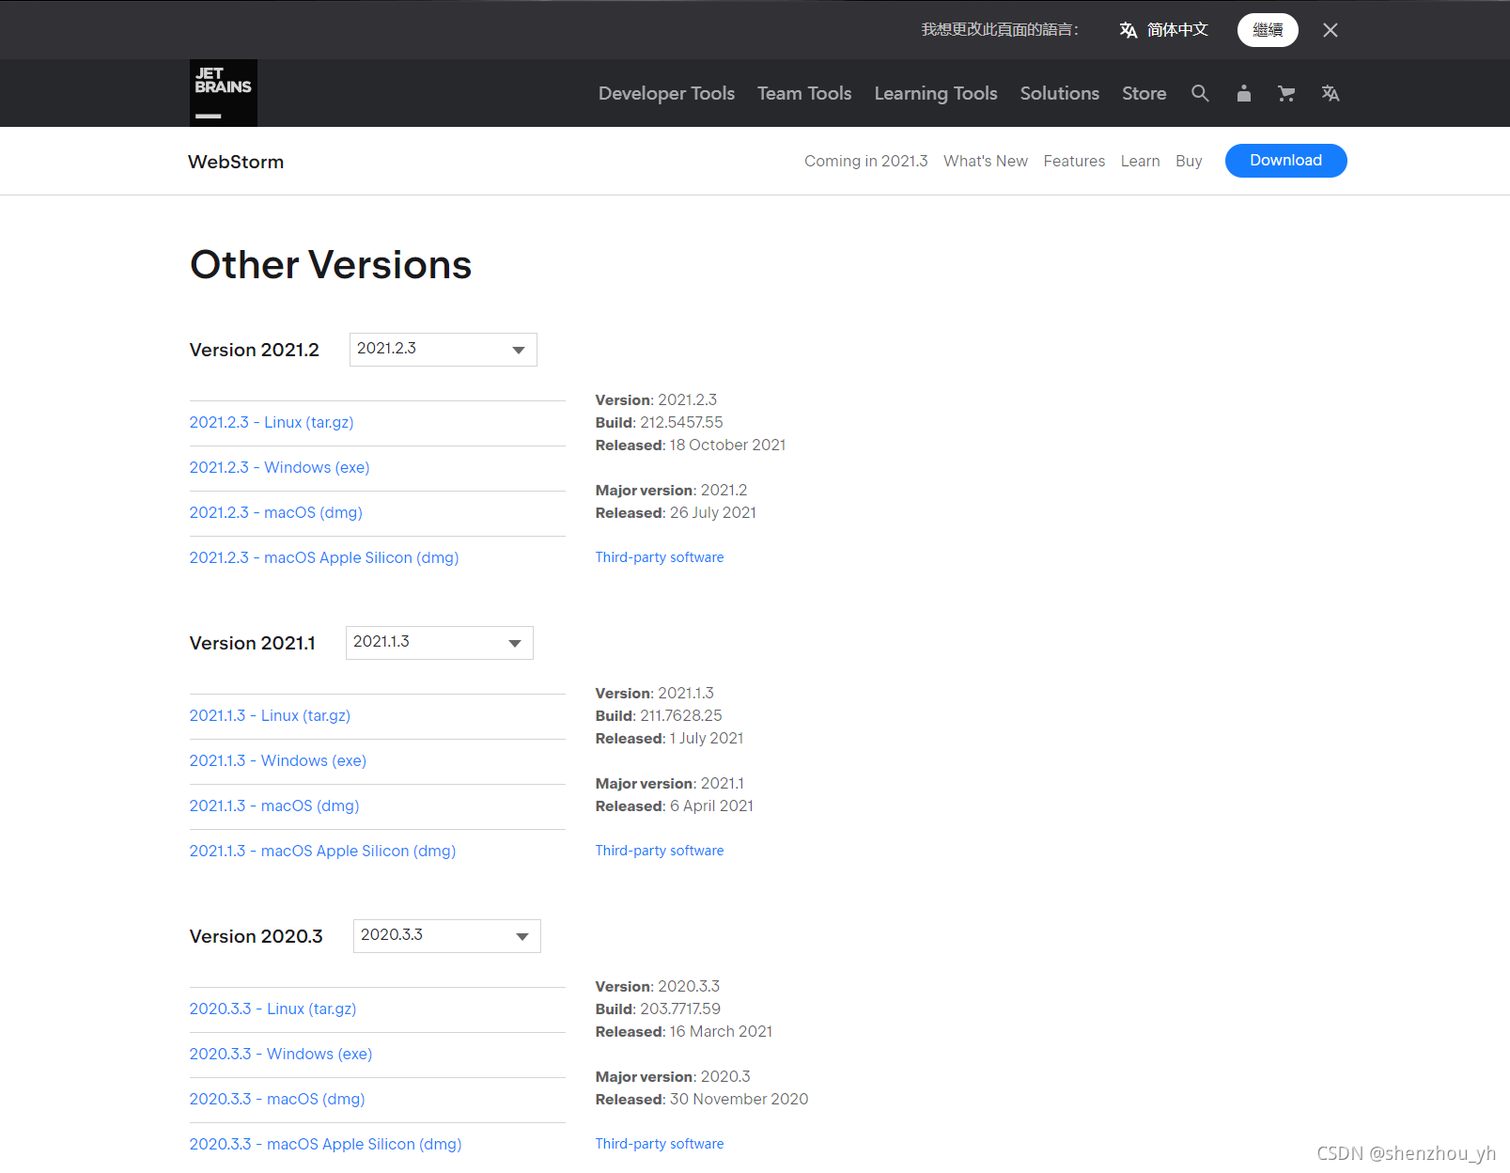Image resolution: width=1510 pixels, height=1173 pixels.
Task: Click the Version 2021.1 section heading
Action: (x=253, y=643)
